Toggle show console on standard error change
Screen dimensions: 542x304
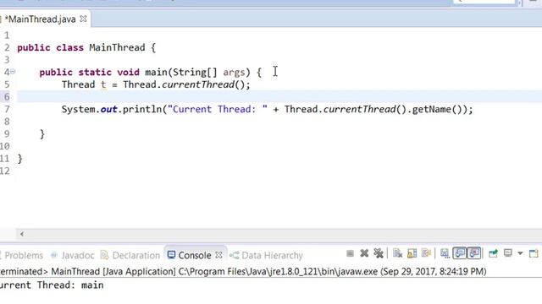[x=474, y=253]
